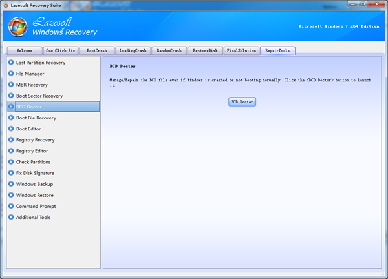Select the RepairTools tab

pyautogui.click(x=277, y=50)
